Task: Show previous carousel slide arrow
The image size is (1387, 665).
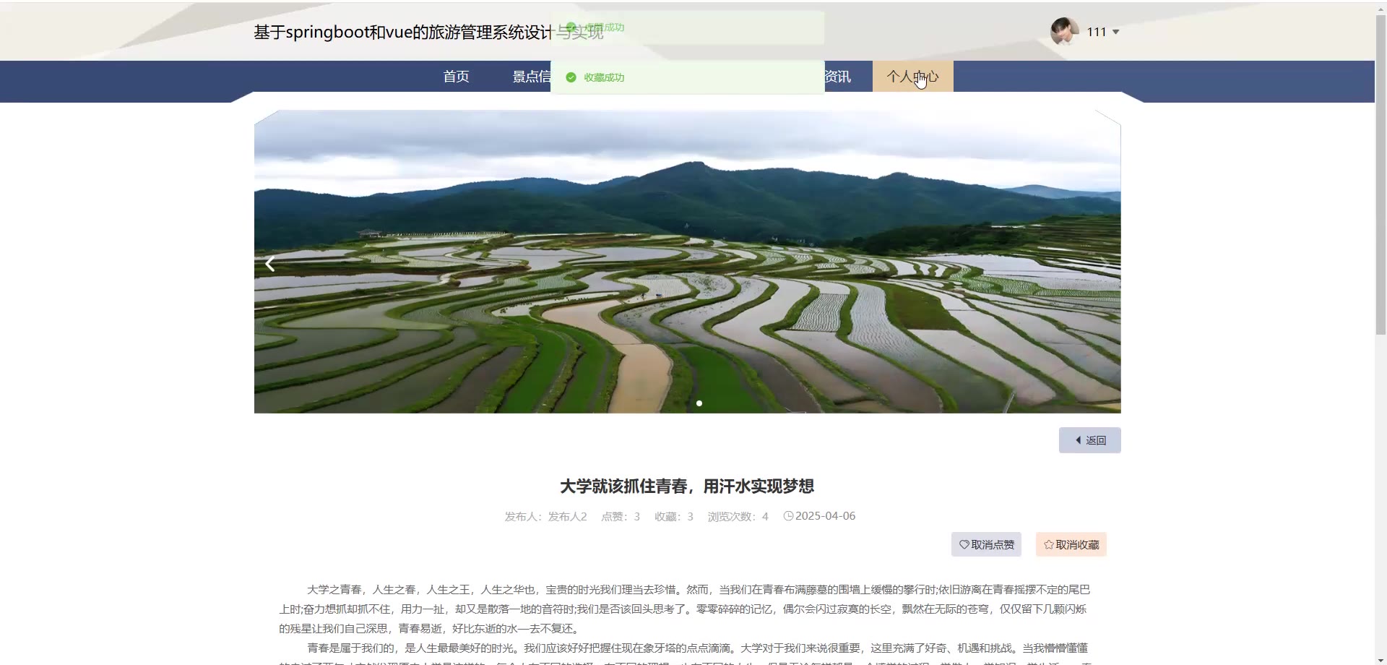Action: point(270,264)
